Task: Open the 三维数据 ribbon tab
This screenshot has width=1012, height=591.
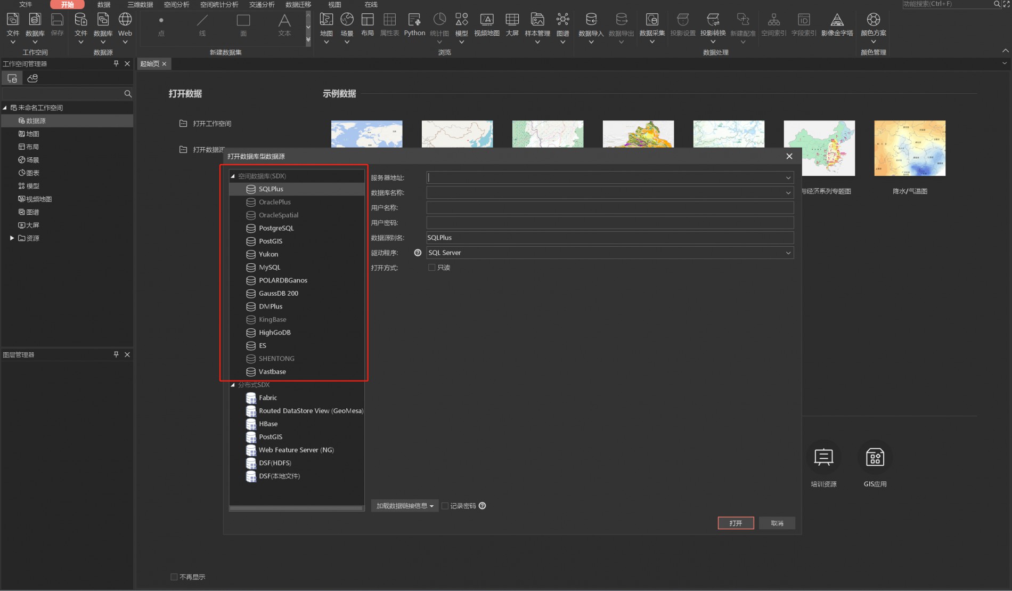Action: coord(140,4)
